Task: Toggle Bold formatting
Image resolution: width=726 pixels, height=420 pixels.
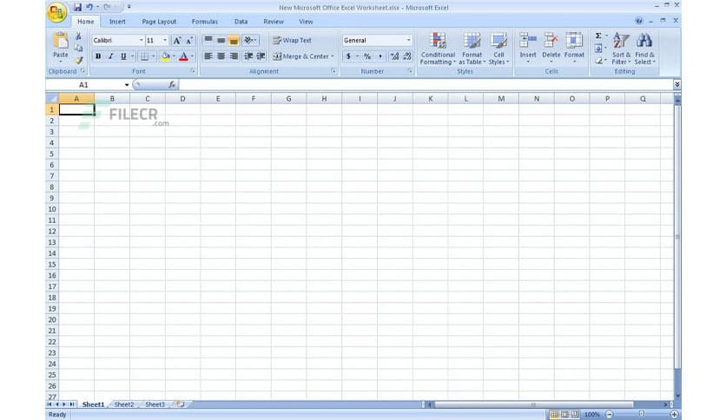Action: [x=98, y=56]
